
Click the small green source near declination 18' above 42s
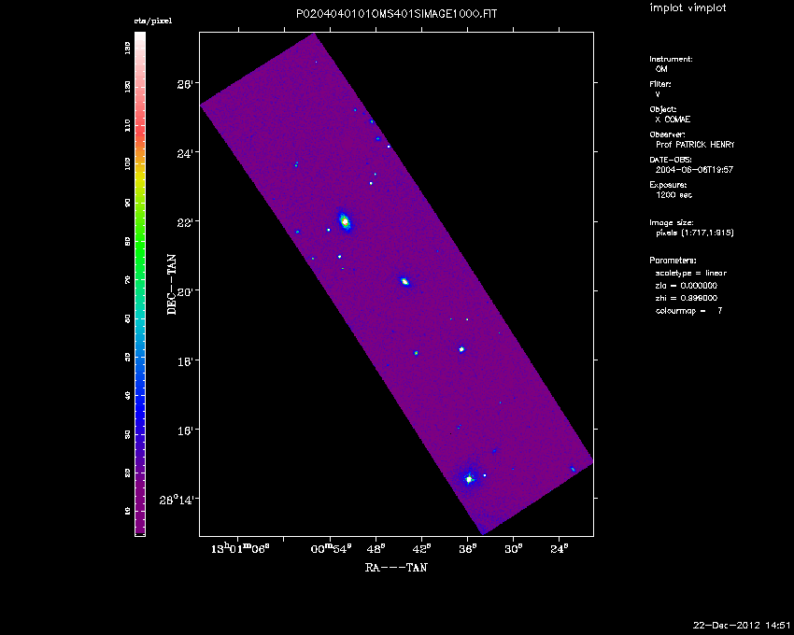417,353
